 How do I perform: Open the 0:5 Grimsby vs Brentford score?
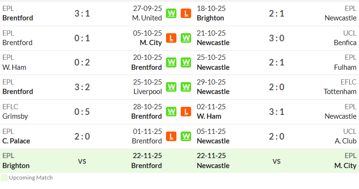click(x=82, y=112)
